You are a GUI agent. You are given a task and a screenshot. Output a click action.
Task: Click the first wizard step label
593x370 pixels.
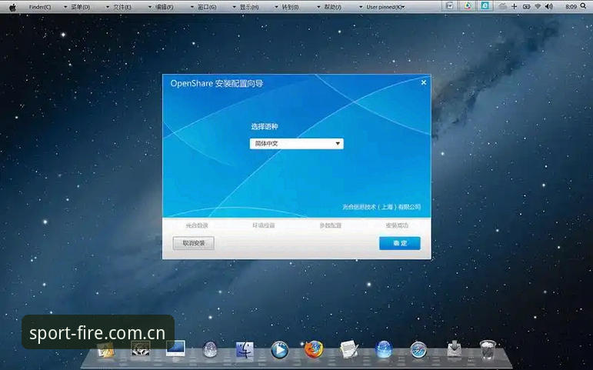[197, 225]
